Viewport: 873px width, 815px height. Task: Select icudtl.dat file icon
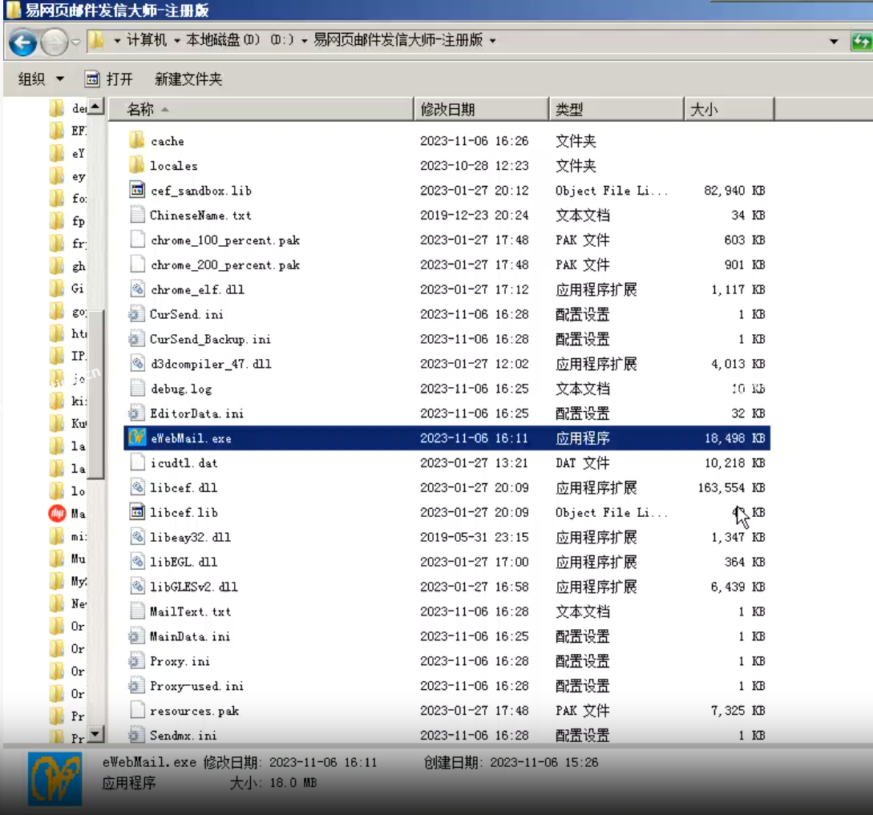pyautogui.click(x=137, y=462)
